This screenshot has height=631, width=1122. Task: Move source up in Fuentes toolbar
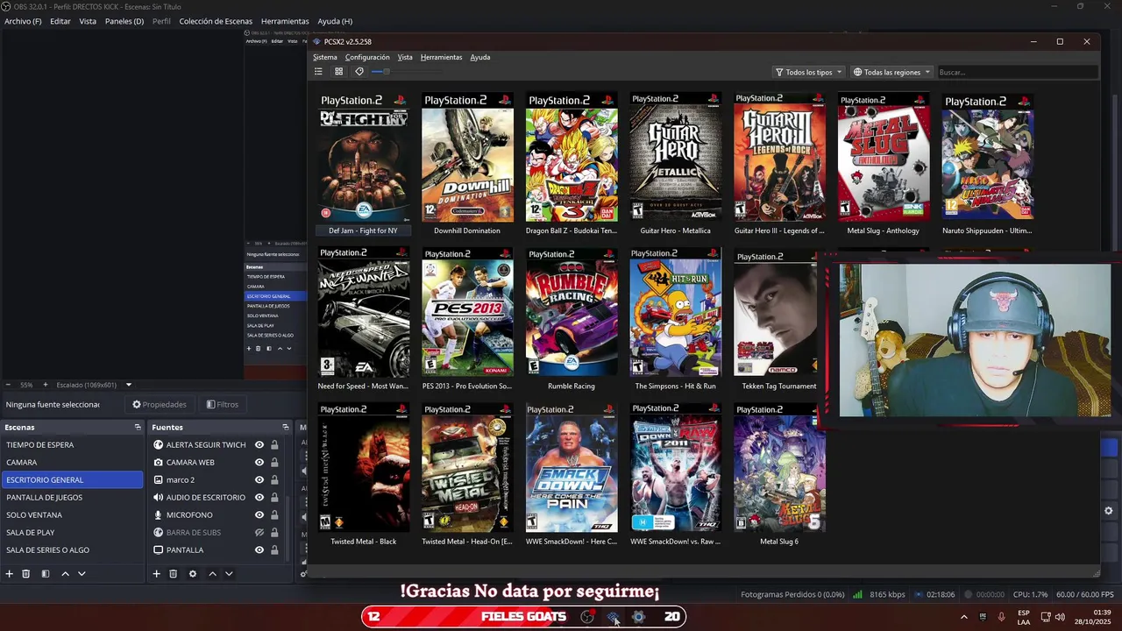(212, 574)
